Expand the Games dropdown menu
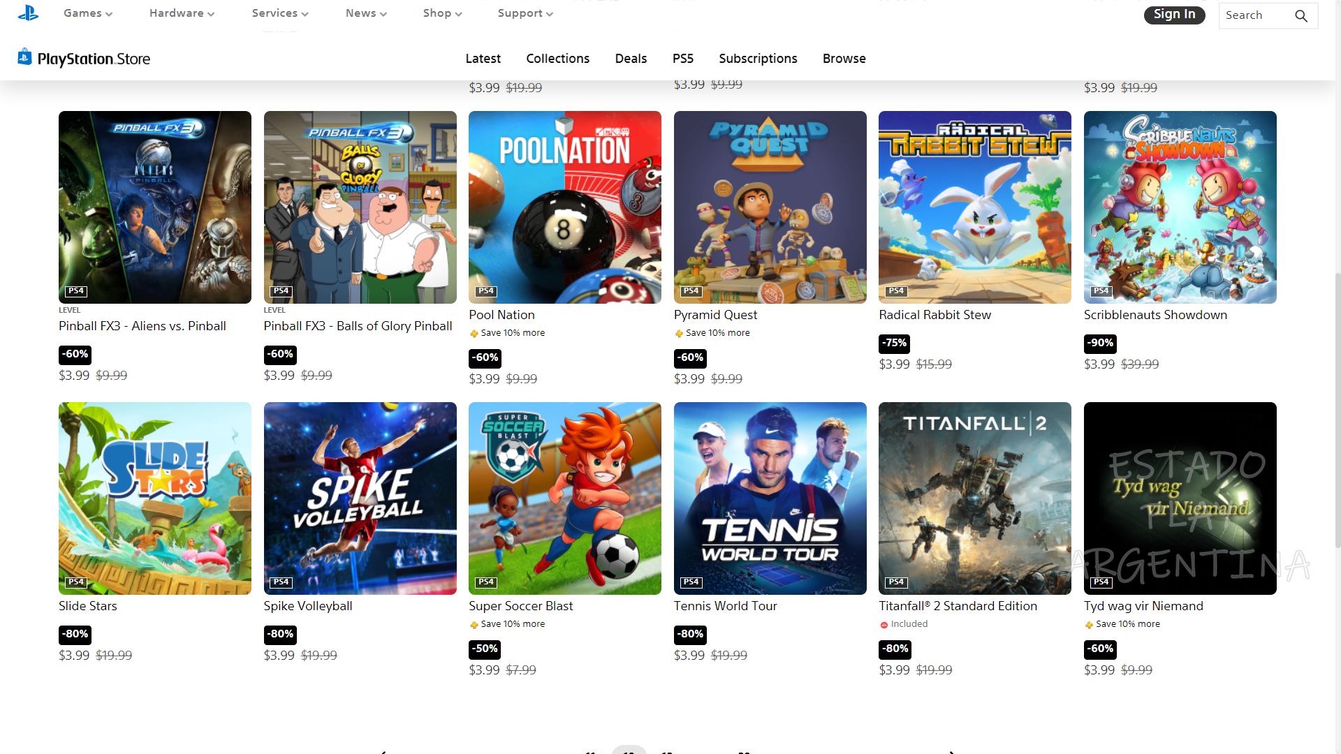 click(88, 13)
